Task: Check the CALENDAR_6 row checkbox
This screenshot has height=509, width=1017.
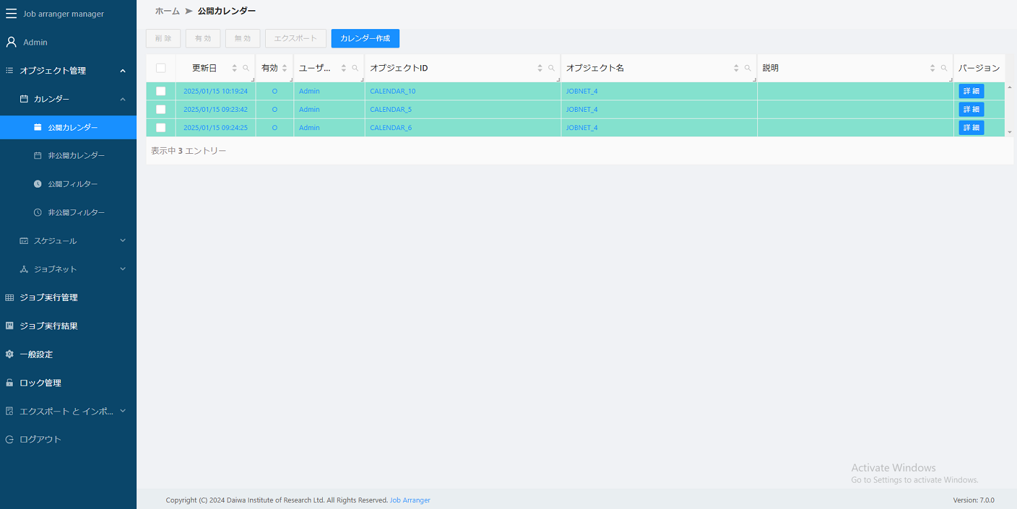Action: click(x=161, y=127)
